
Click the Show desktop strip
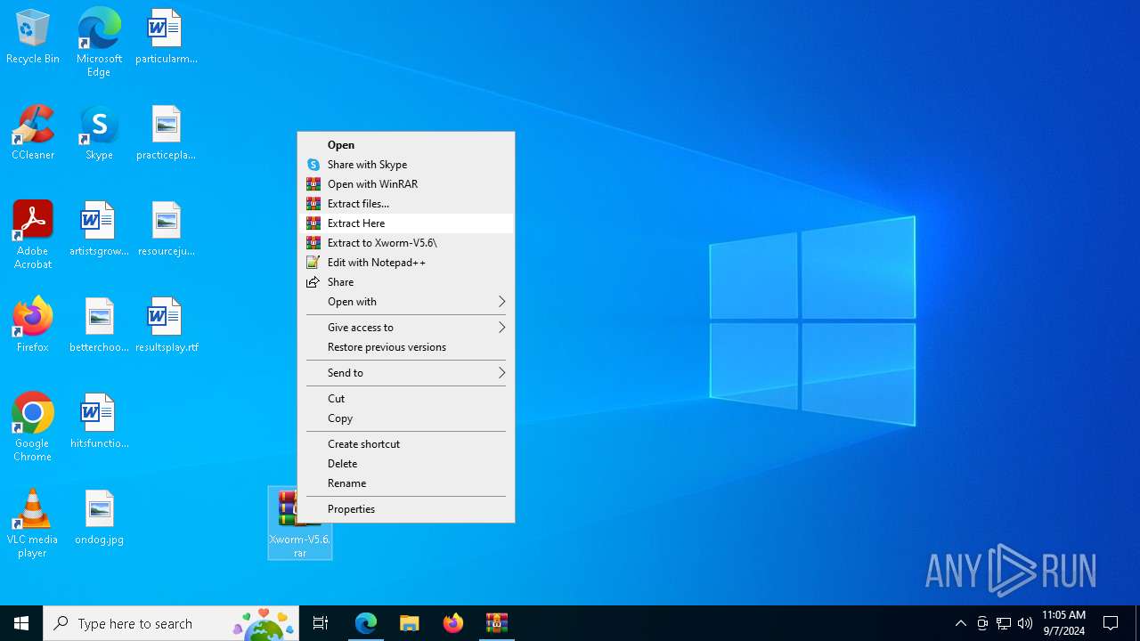pos(1137,623)
